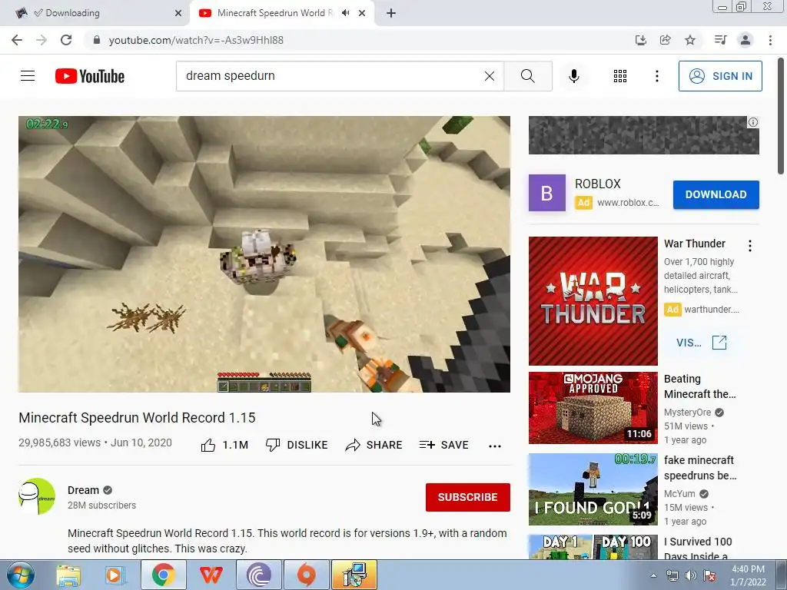
Task: Click the MysteryOre channel name
Action: point(688,413)
